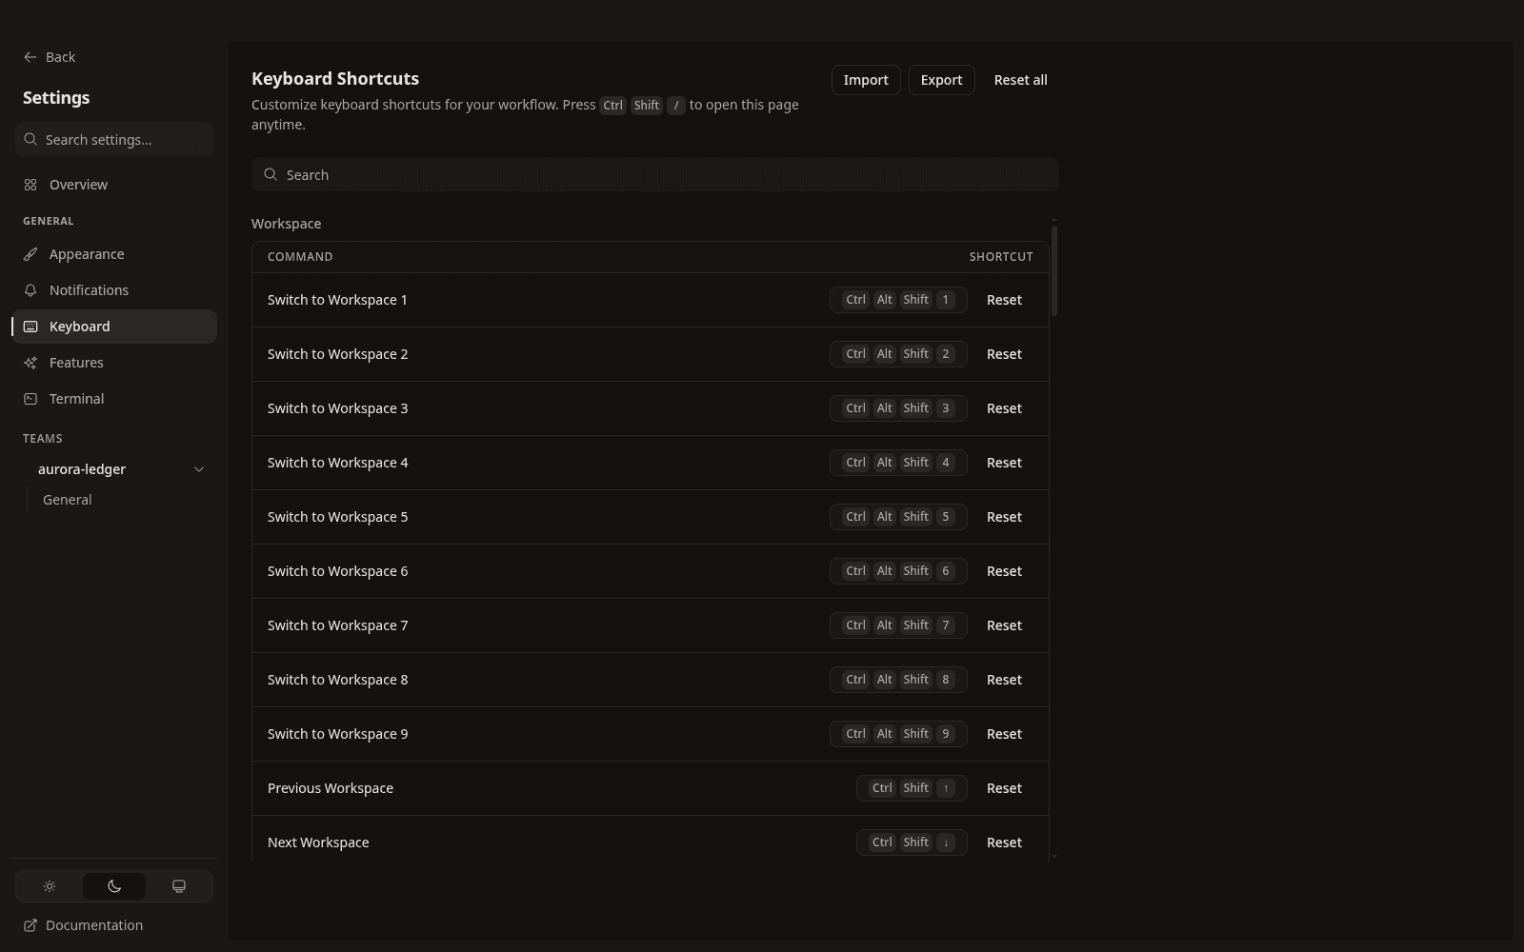This screenshot has width=1524, height=952.
Task: Click the Import button
Action: tap(866, 80)
